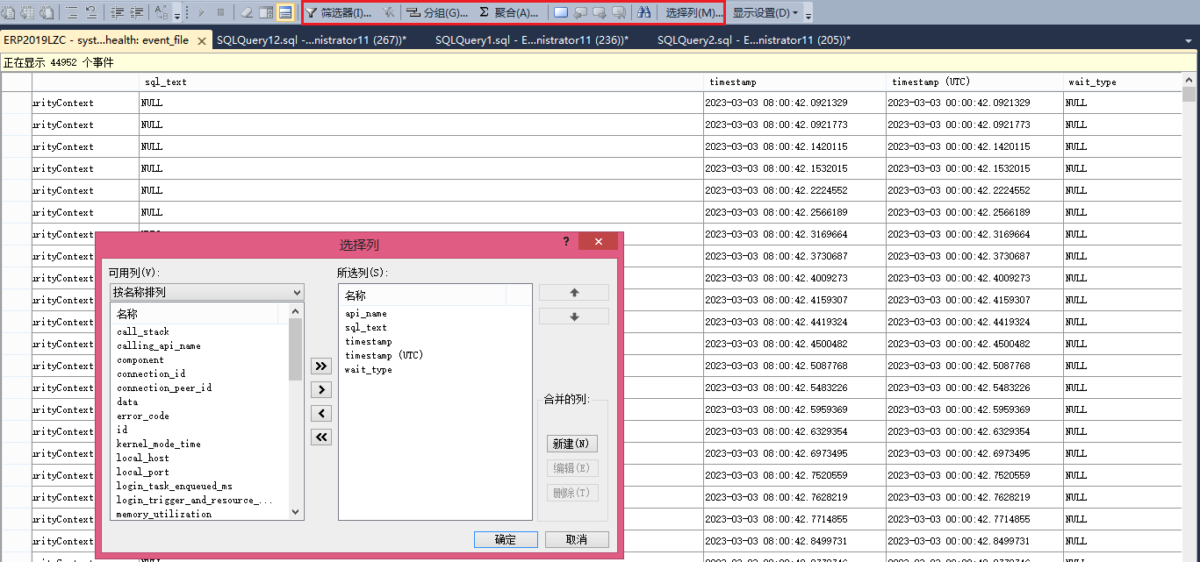Click the 分组 grouping toolbar button
The image size is (1200, 562).
point(437,13)
